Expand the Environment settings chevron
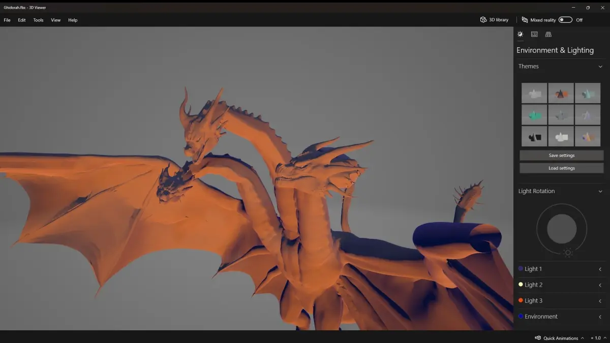This screenshot has height=343, width=610. pos(600,317)
